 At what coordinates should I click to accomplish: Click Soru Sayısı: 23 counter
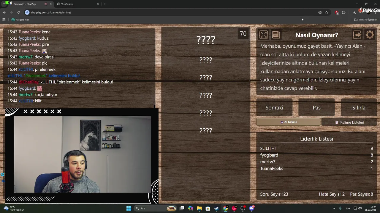[x=274, y=194]
